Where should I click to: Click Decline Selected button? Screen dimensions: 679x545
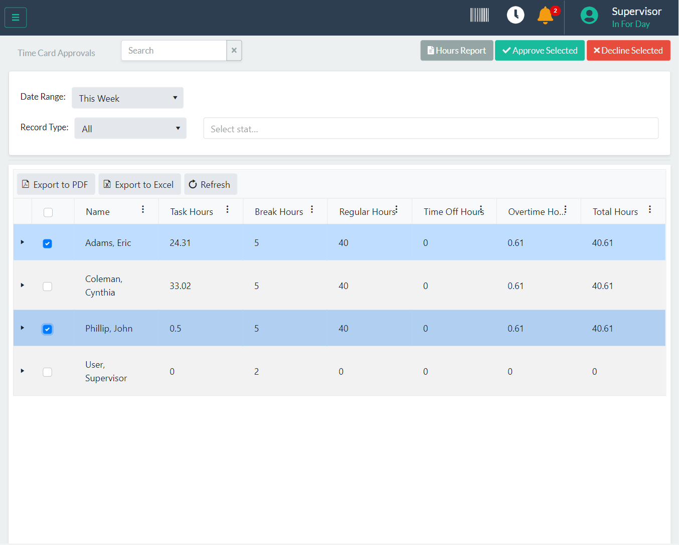pos(628,51)
